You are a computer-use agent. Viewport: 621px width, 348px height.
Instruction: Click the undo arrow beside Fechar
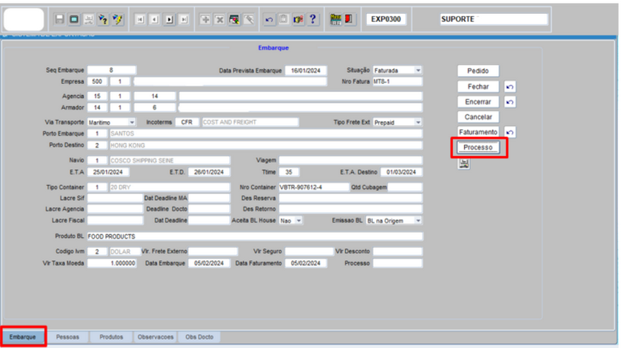(510, 87)
